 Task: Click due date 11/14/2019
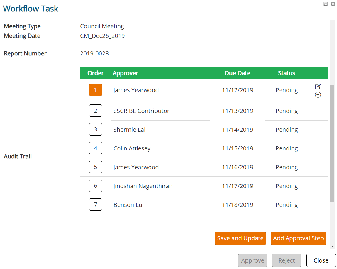238,130
